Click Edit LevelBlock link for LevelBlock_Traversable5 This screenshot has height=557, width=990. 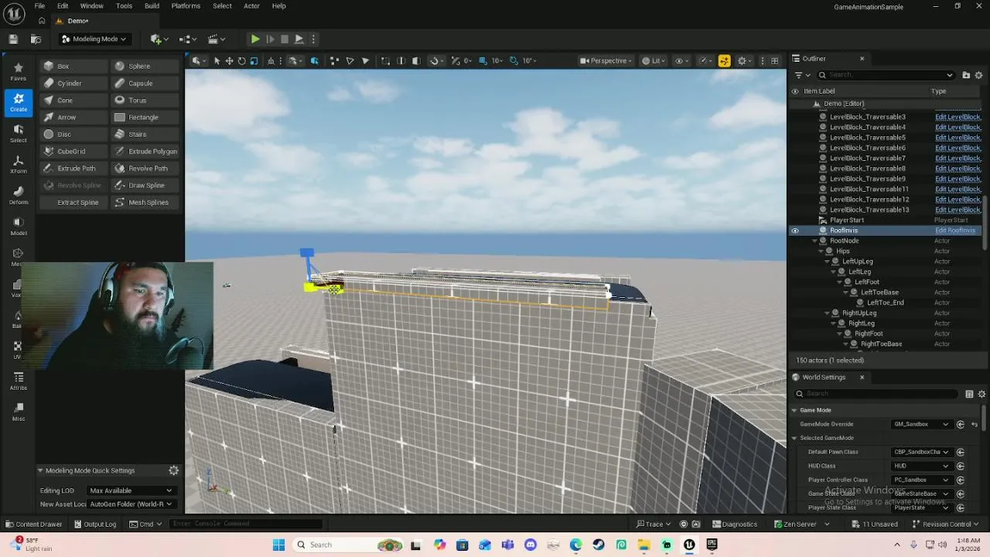[958, 138]
